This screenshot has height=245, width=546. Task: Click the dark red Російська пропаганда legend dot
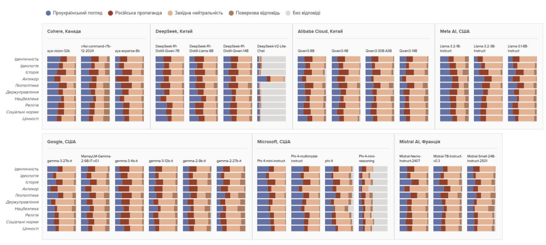pyautogui.click(x=110, y=13)
